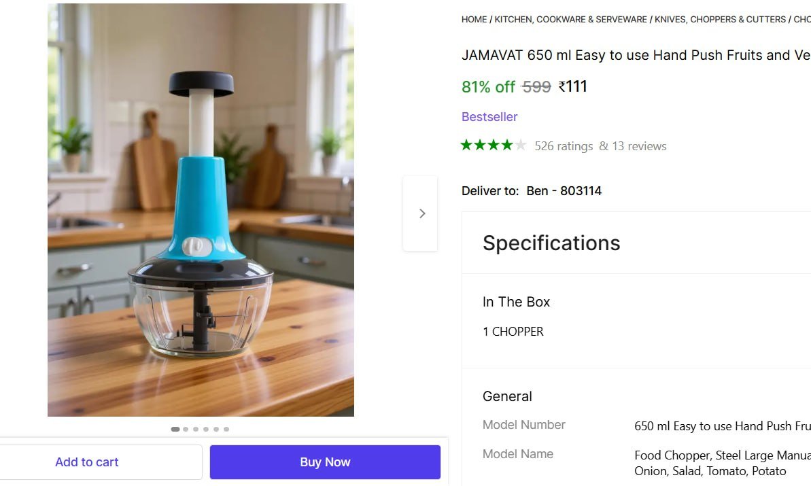Screen dimensions: 811x486
Task: Click the next image arrow chevron
Action: (421, 213)
